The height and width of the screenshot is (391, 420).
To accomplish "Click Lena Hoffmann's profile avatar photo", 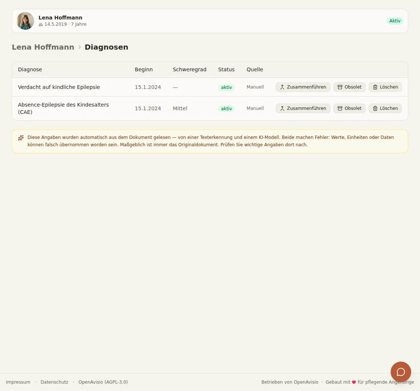I will click(x=25, y=21).
